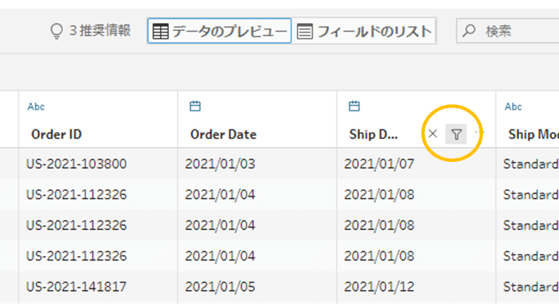Viewport: 559px width, 304px height.
Task: Open the 3 推奨情報 recommendations link
Action: 99,31
